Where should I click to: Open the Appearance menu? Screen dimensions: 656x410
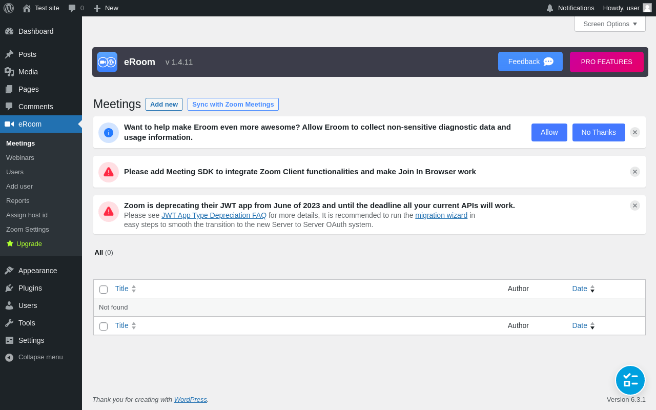point(41,271)
